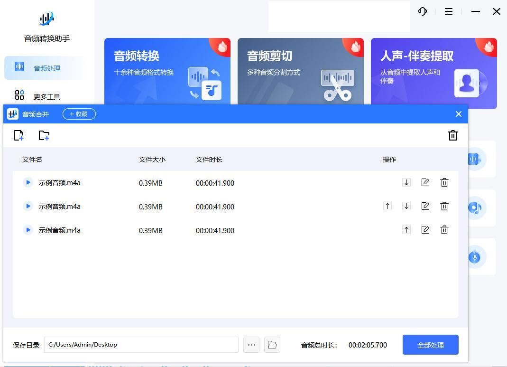Move the third file up with its arrow

406,230
